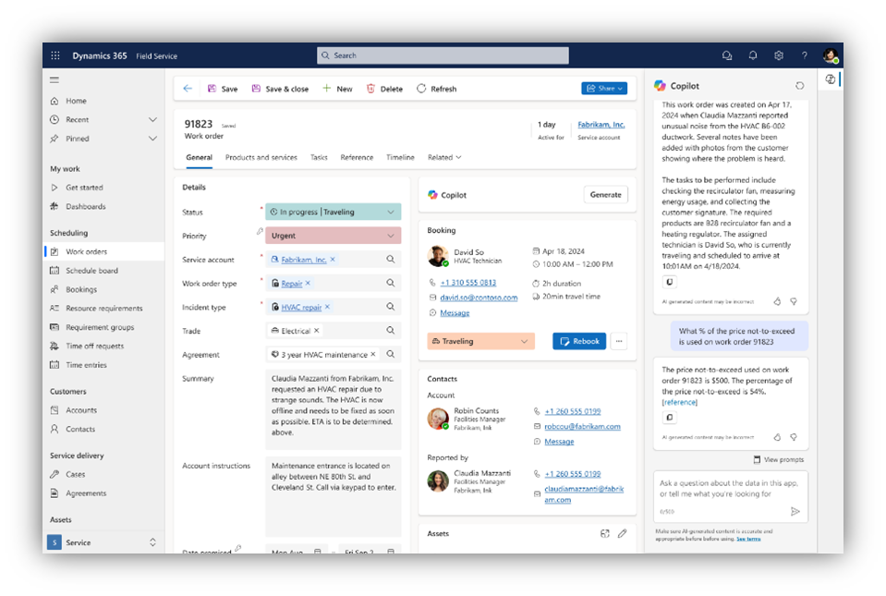Viewport: 886px width, 596px height.
Task: Click the Copilot panel refresh icon
Action: [800, 86]
